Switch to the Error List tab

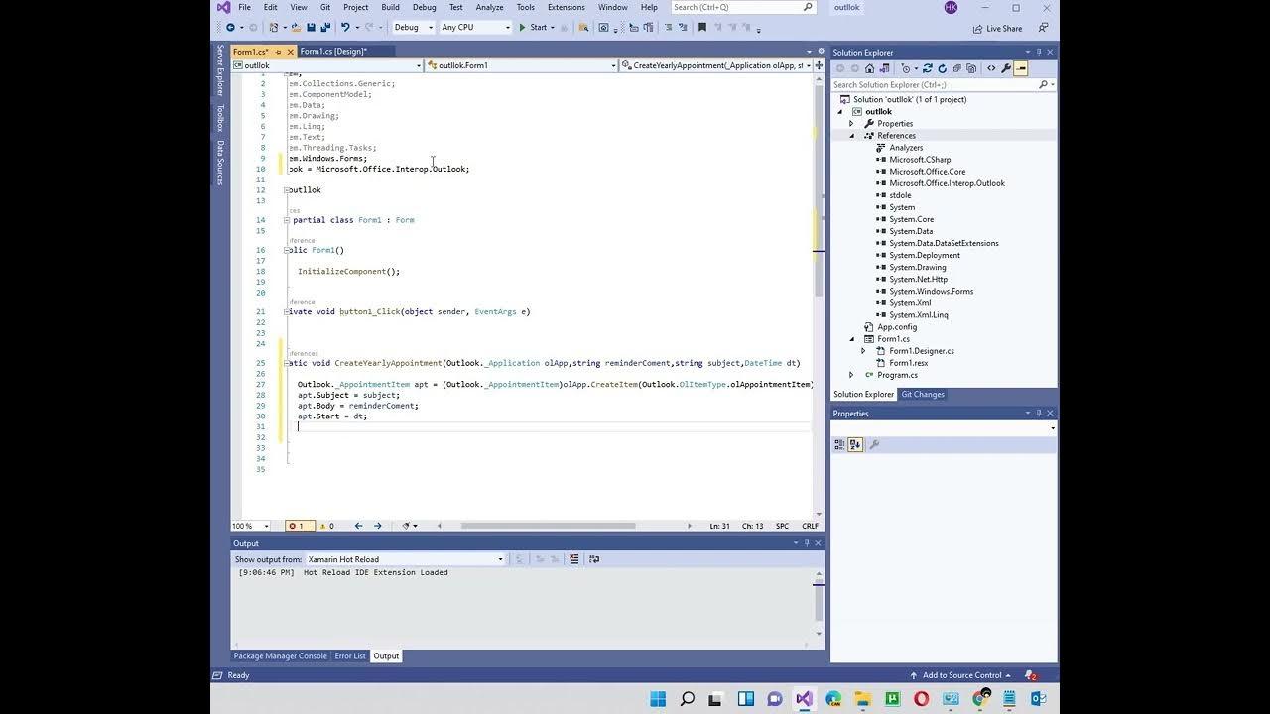click(x=350, y=656)
